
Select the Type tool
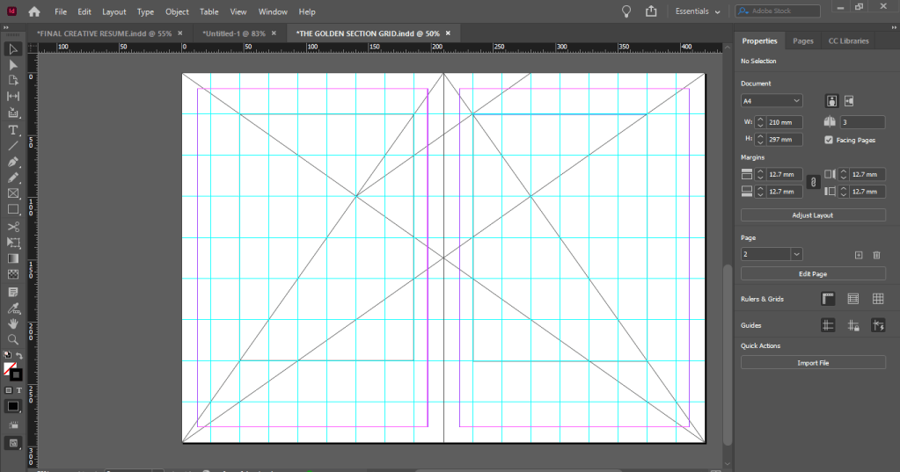click(13, 130)
